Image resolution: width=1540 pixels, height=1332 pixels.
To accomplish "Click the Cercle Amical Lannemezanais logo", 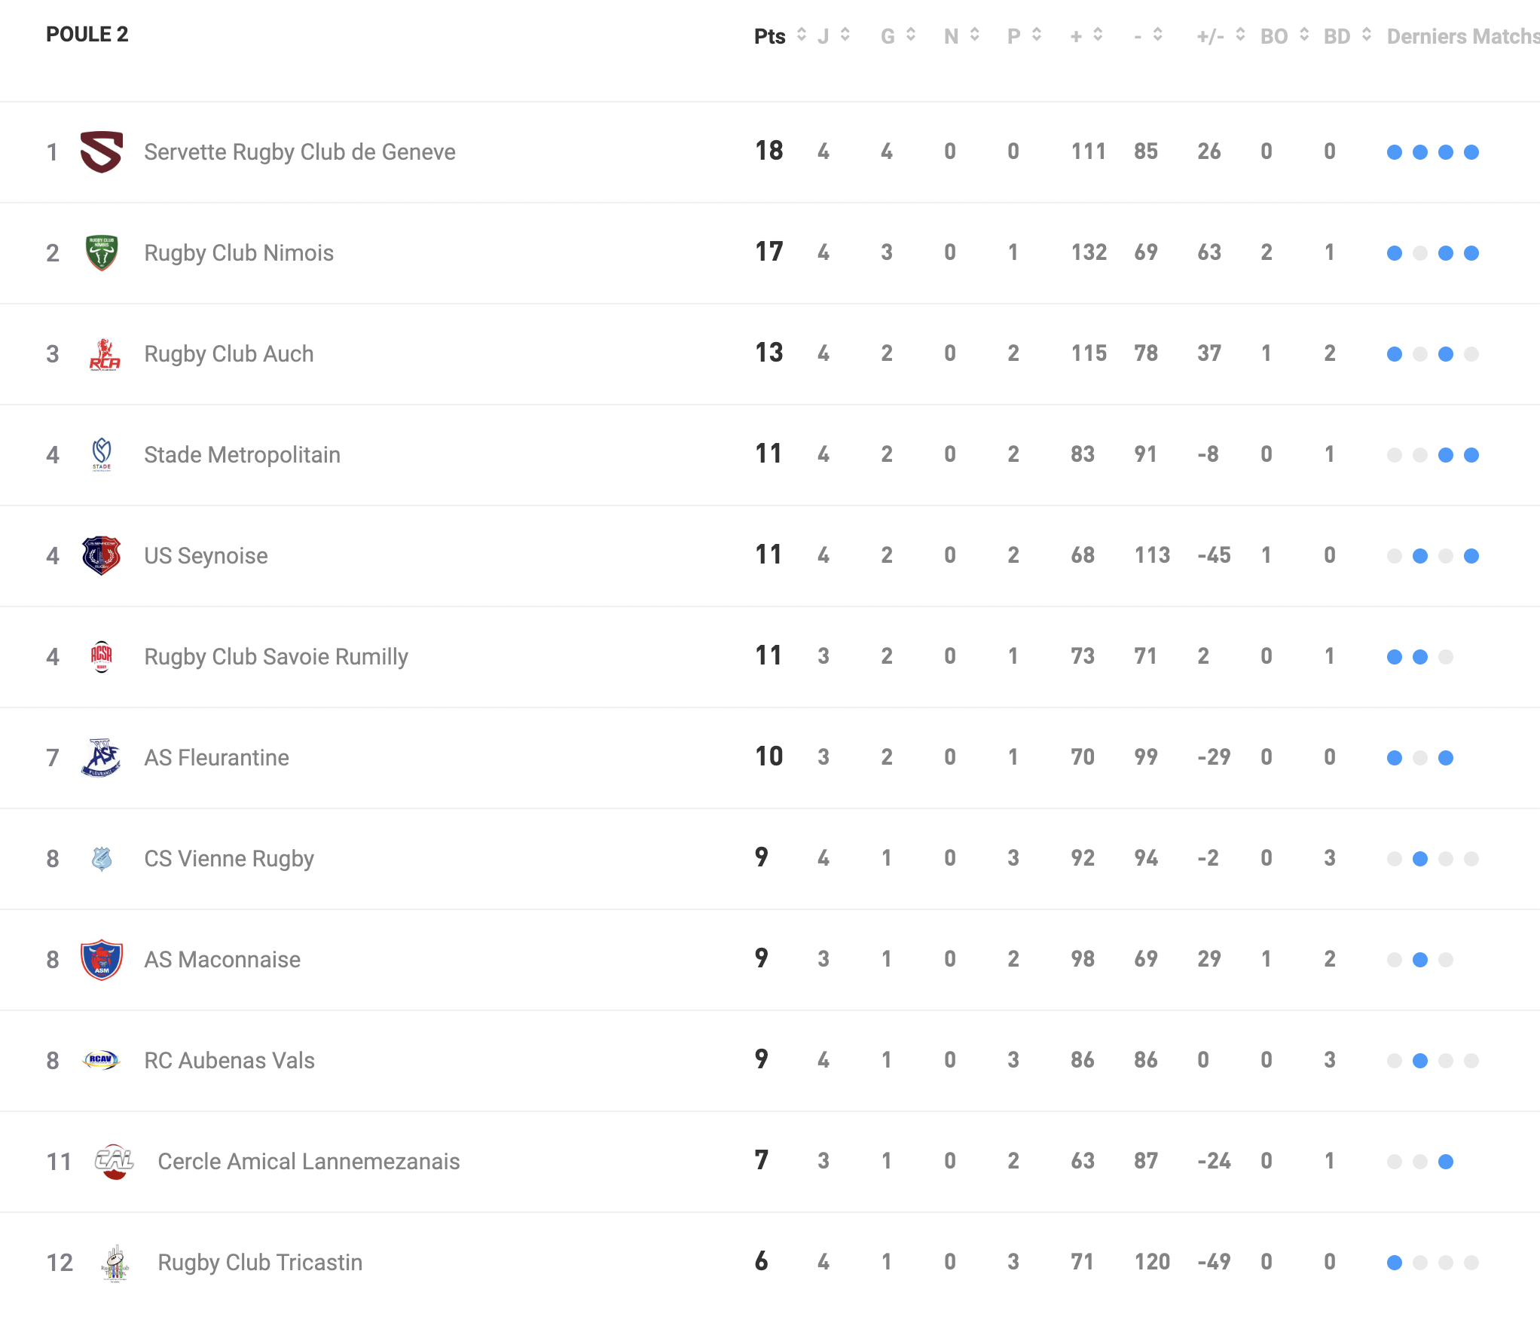I will [115, 1161].
